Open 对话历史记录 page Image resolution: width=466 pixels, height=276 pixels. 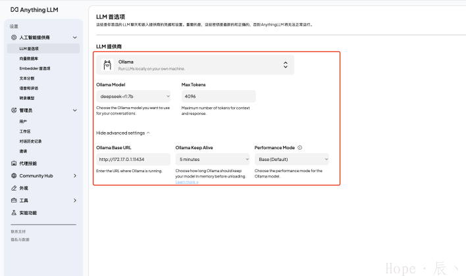[x=31, y=141]
